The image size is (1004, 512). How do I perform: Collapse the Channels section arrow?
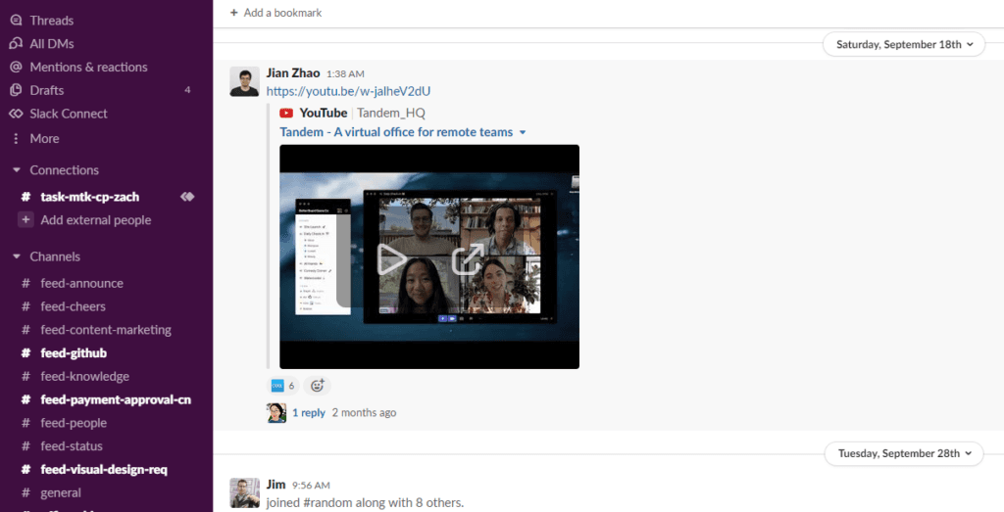pos(17,256)
